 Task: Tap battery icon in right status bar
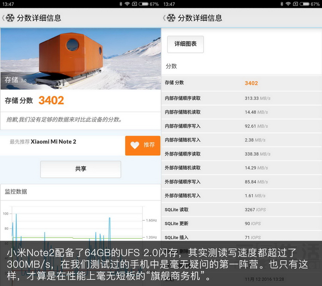point(304,4)
